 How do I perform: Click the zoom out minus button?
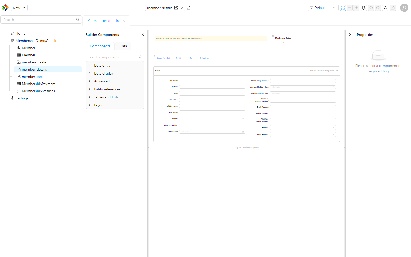point(350,8)
